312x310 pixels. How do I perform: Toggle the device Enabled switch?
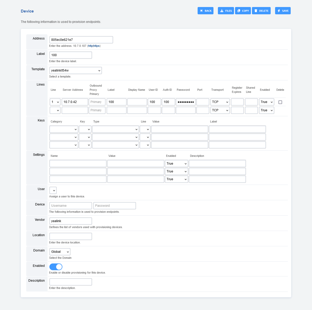point(56,267)
